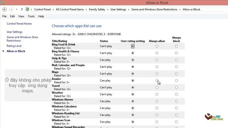Viewport: 228px width, 128px height.
Task: Navigate to All Control Panel Items breadcrumb
Action: click(70, 10)
